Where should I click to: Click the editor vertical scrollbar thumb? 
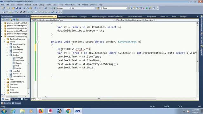coord(198,61)
